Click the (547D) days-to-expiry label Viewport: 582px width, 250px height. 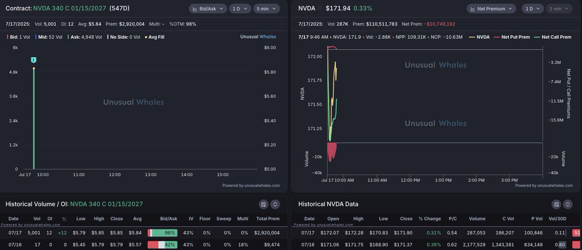[119, 9]
